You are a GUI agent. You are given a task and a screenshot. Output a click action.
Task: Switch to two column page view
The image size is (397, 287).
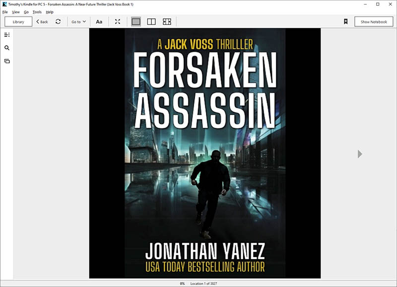[x=151, y=22]
